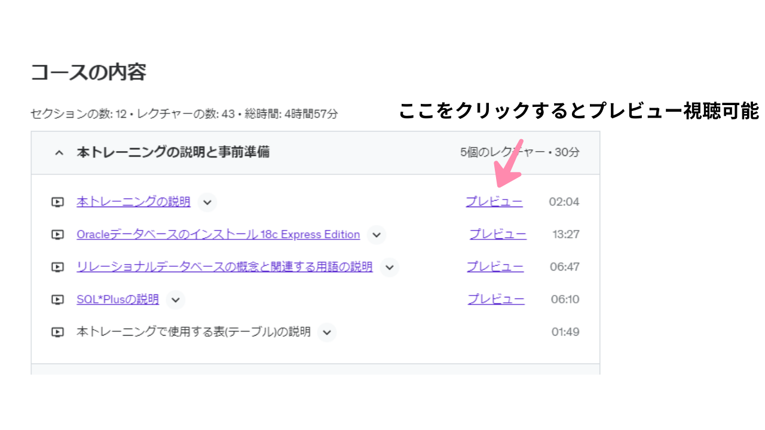Open Oracleデータベースのインストール 18c Express Edition link
The image size is (765, 430).
pos(218,235)
